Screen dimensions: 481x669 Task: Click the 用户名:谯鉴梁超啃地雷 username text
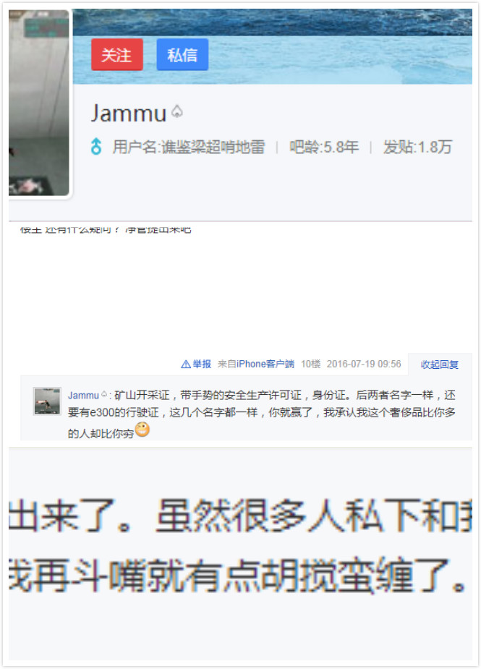tap(189, 148)
